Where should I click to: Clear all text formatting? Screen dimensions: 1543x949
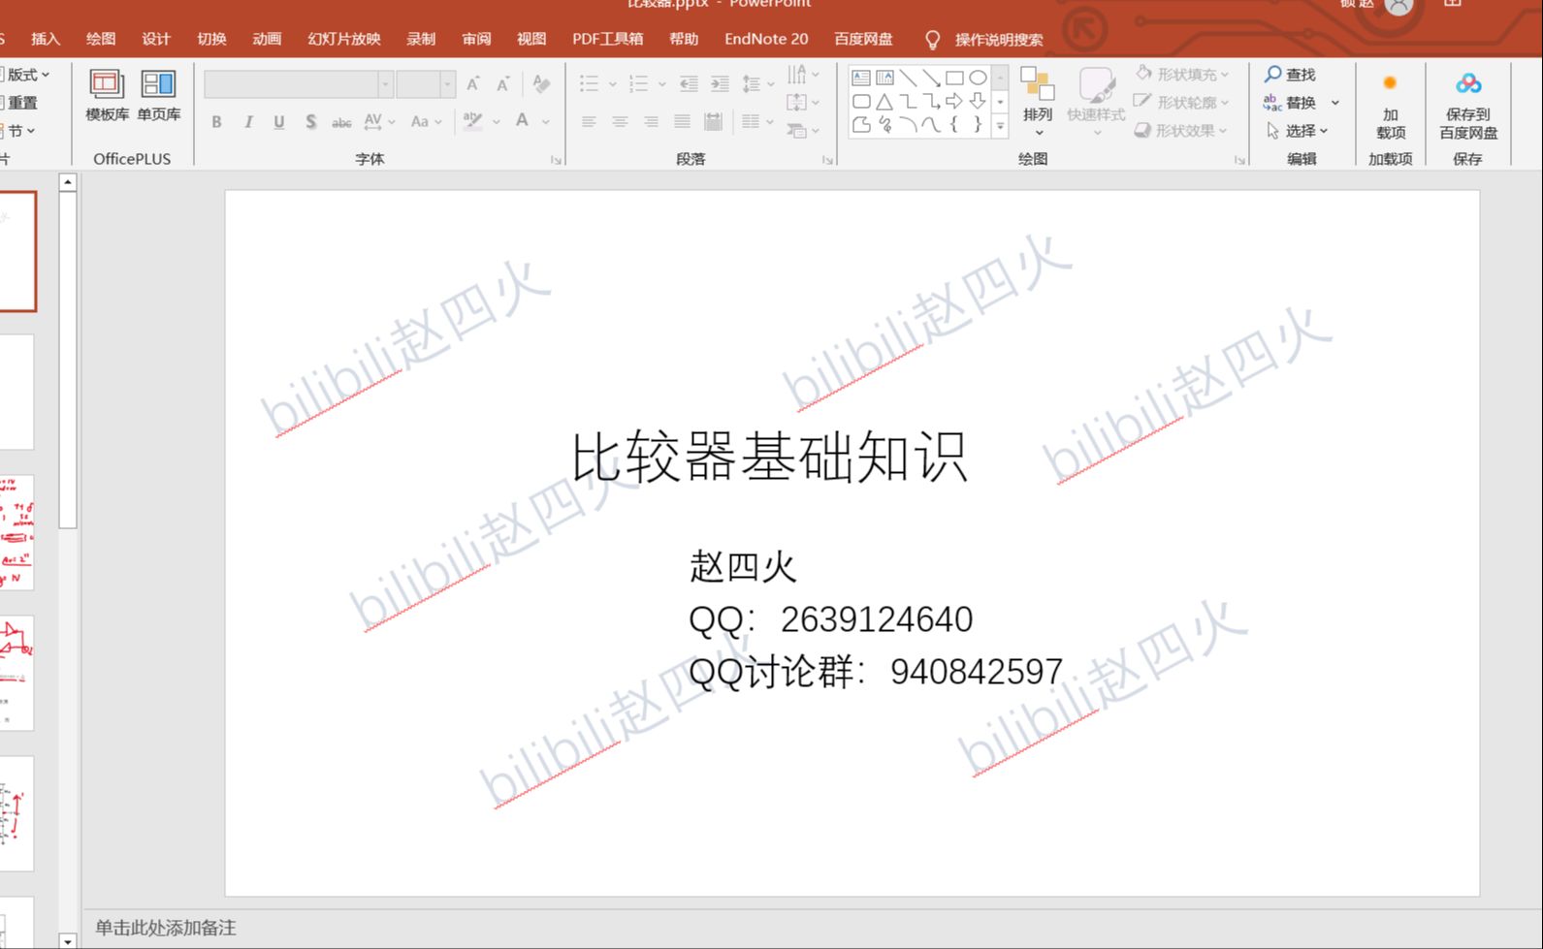point(541,84)
